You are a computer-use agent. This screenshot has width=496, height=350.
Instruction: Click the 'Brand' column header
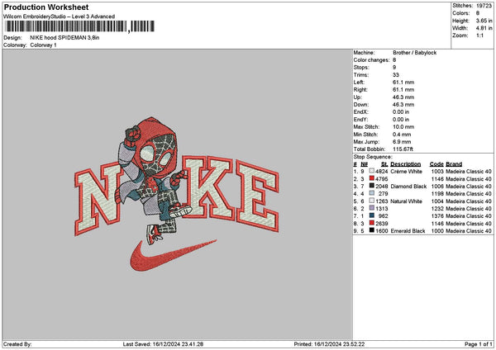(454, 164)
